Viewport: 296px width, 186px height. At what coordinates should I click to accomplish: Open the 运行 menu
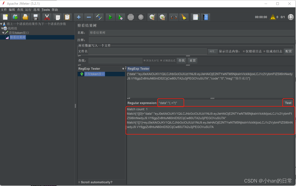(28, 10)
